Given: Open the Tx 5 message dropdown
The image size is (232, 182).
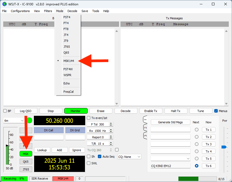Looking at the screenshot, I should pos(187,159).
